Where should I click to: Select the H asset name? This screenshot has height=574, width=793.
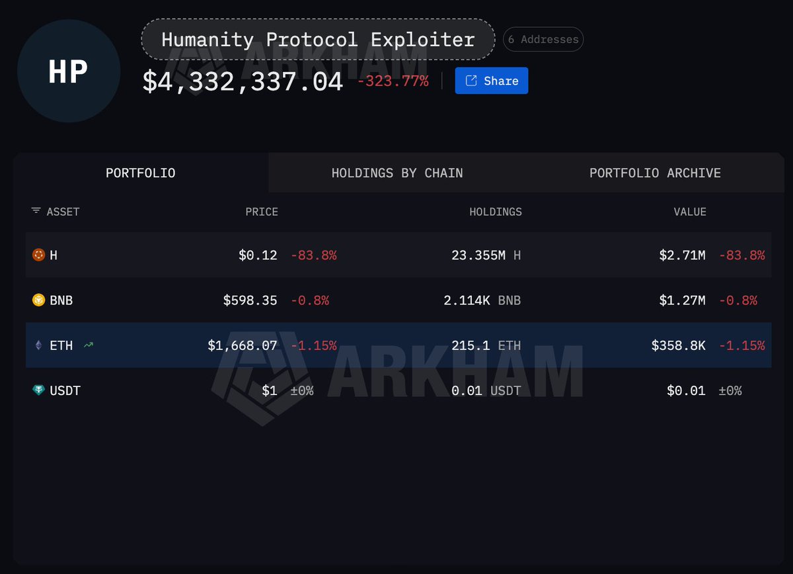pyautogui.click(x=54, y=255)
